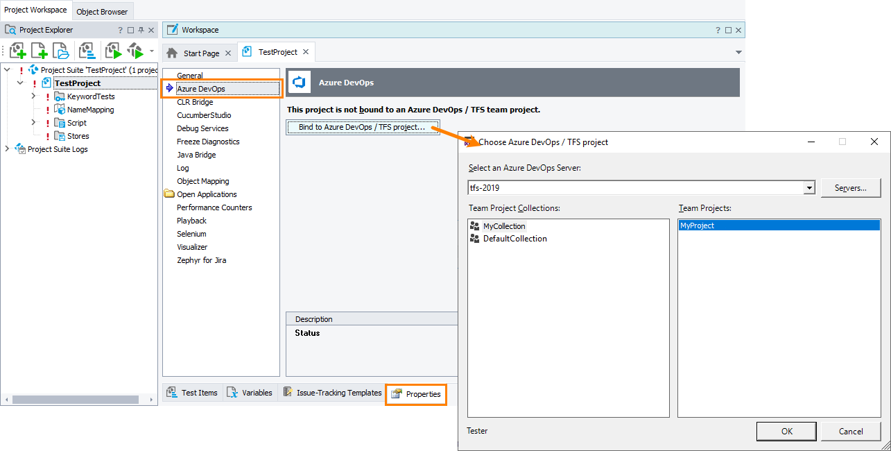Select the Freeze Diagnostics properties category
The image size is (891, 451).
click(208, 142)
